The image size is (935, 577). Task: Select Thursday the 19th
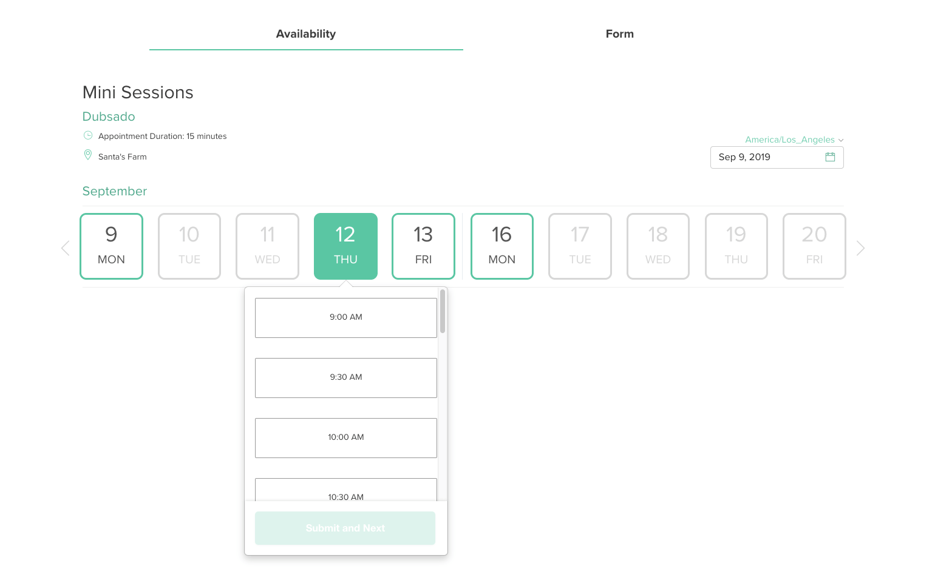736,246
